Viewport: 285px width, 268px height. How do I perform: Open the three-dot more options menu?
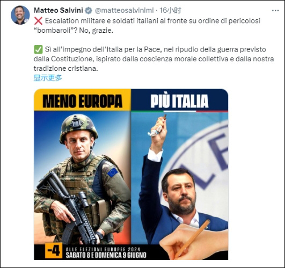(275, 11)
